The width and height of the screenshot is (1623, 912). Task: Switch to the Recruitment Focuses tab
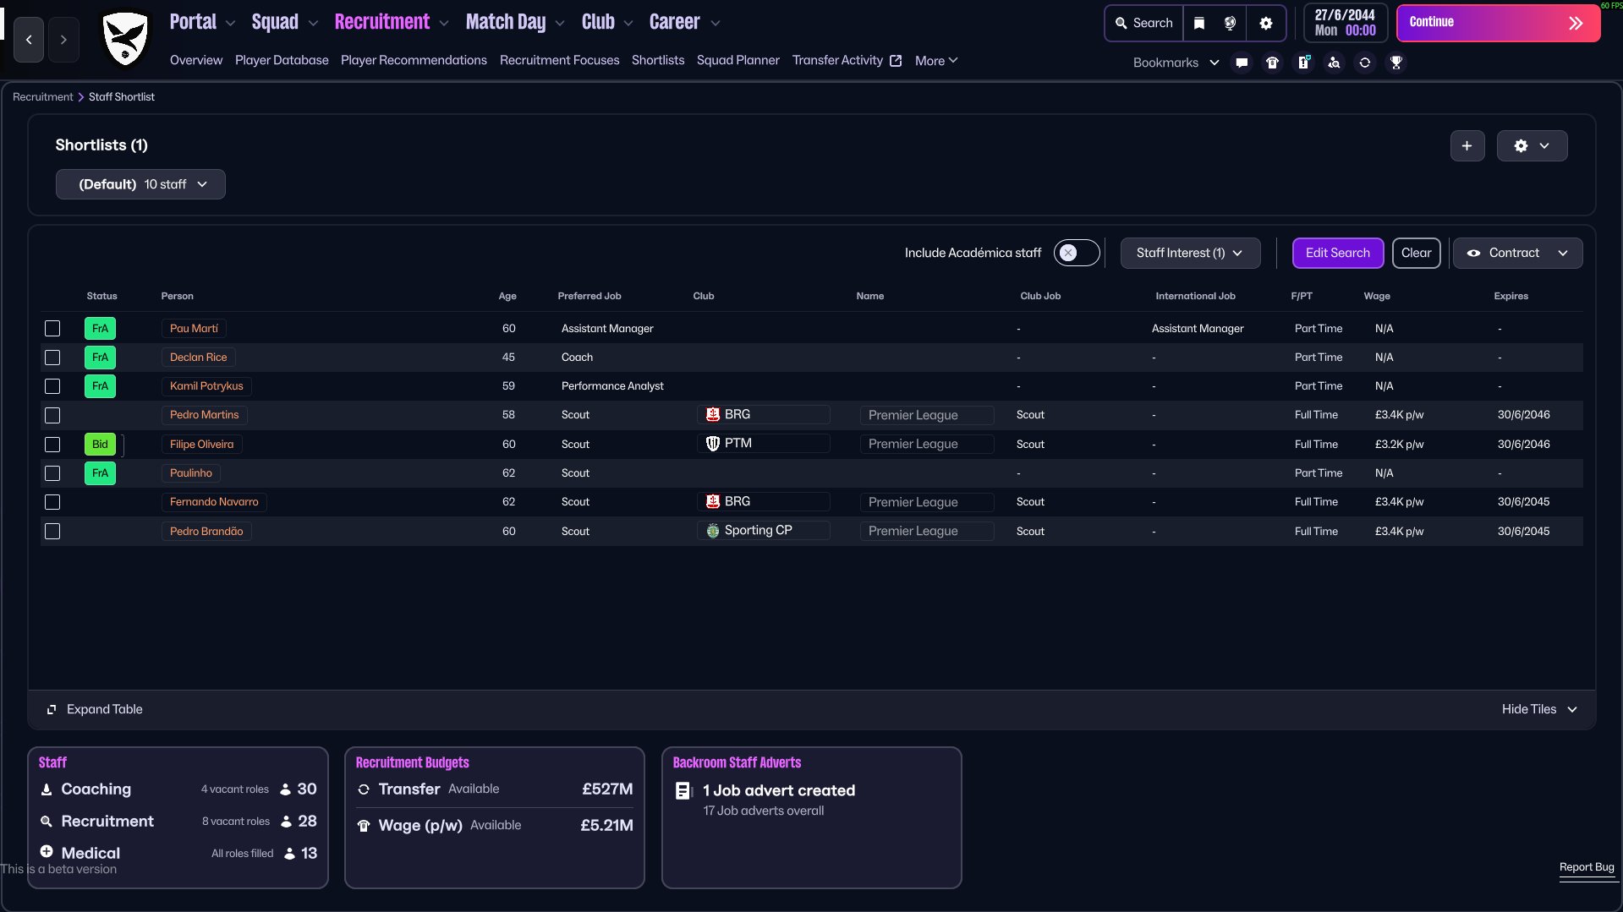[559, 60]
